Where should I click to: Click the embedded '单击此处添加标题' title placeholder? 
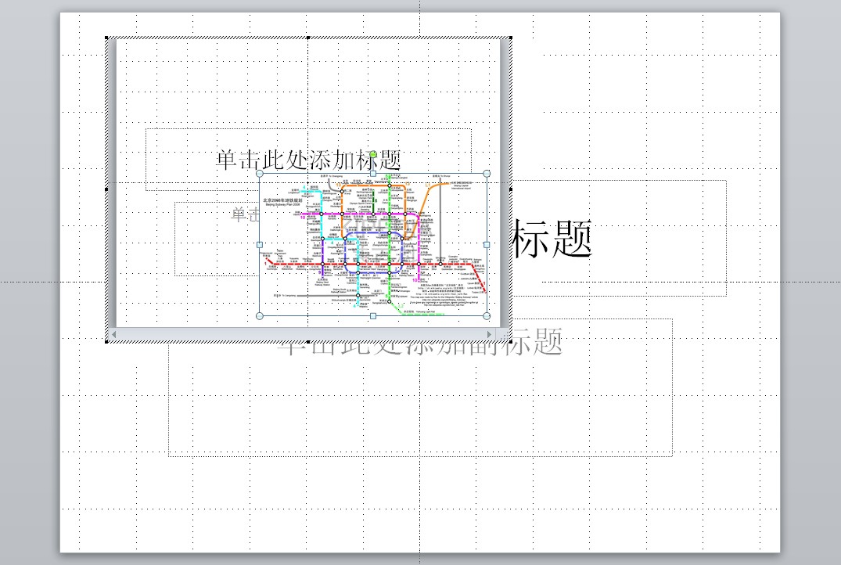point(309,160)
